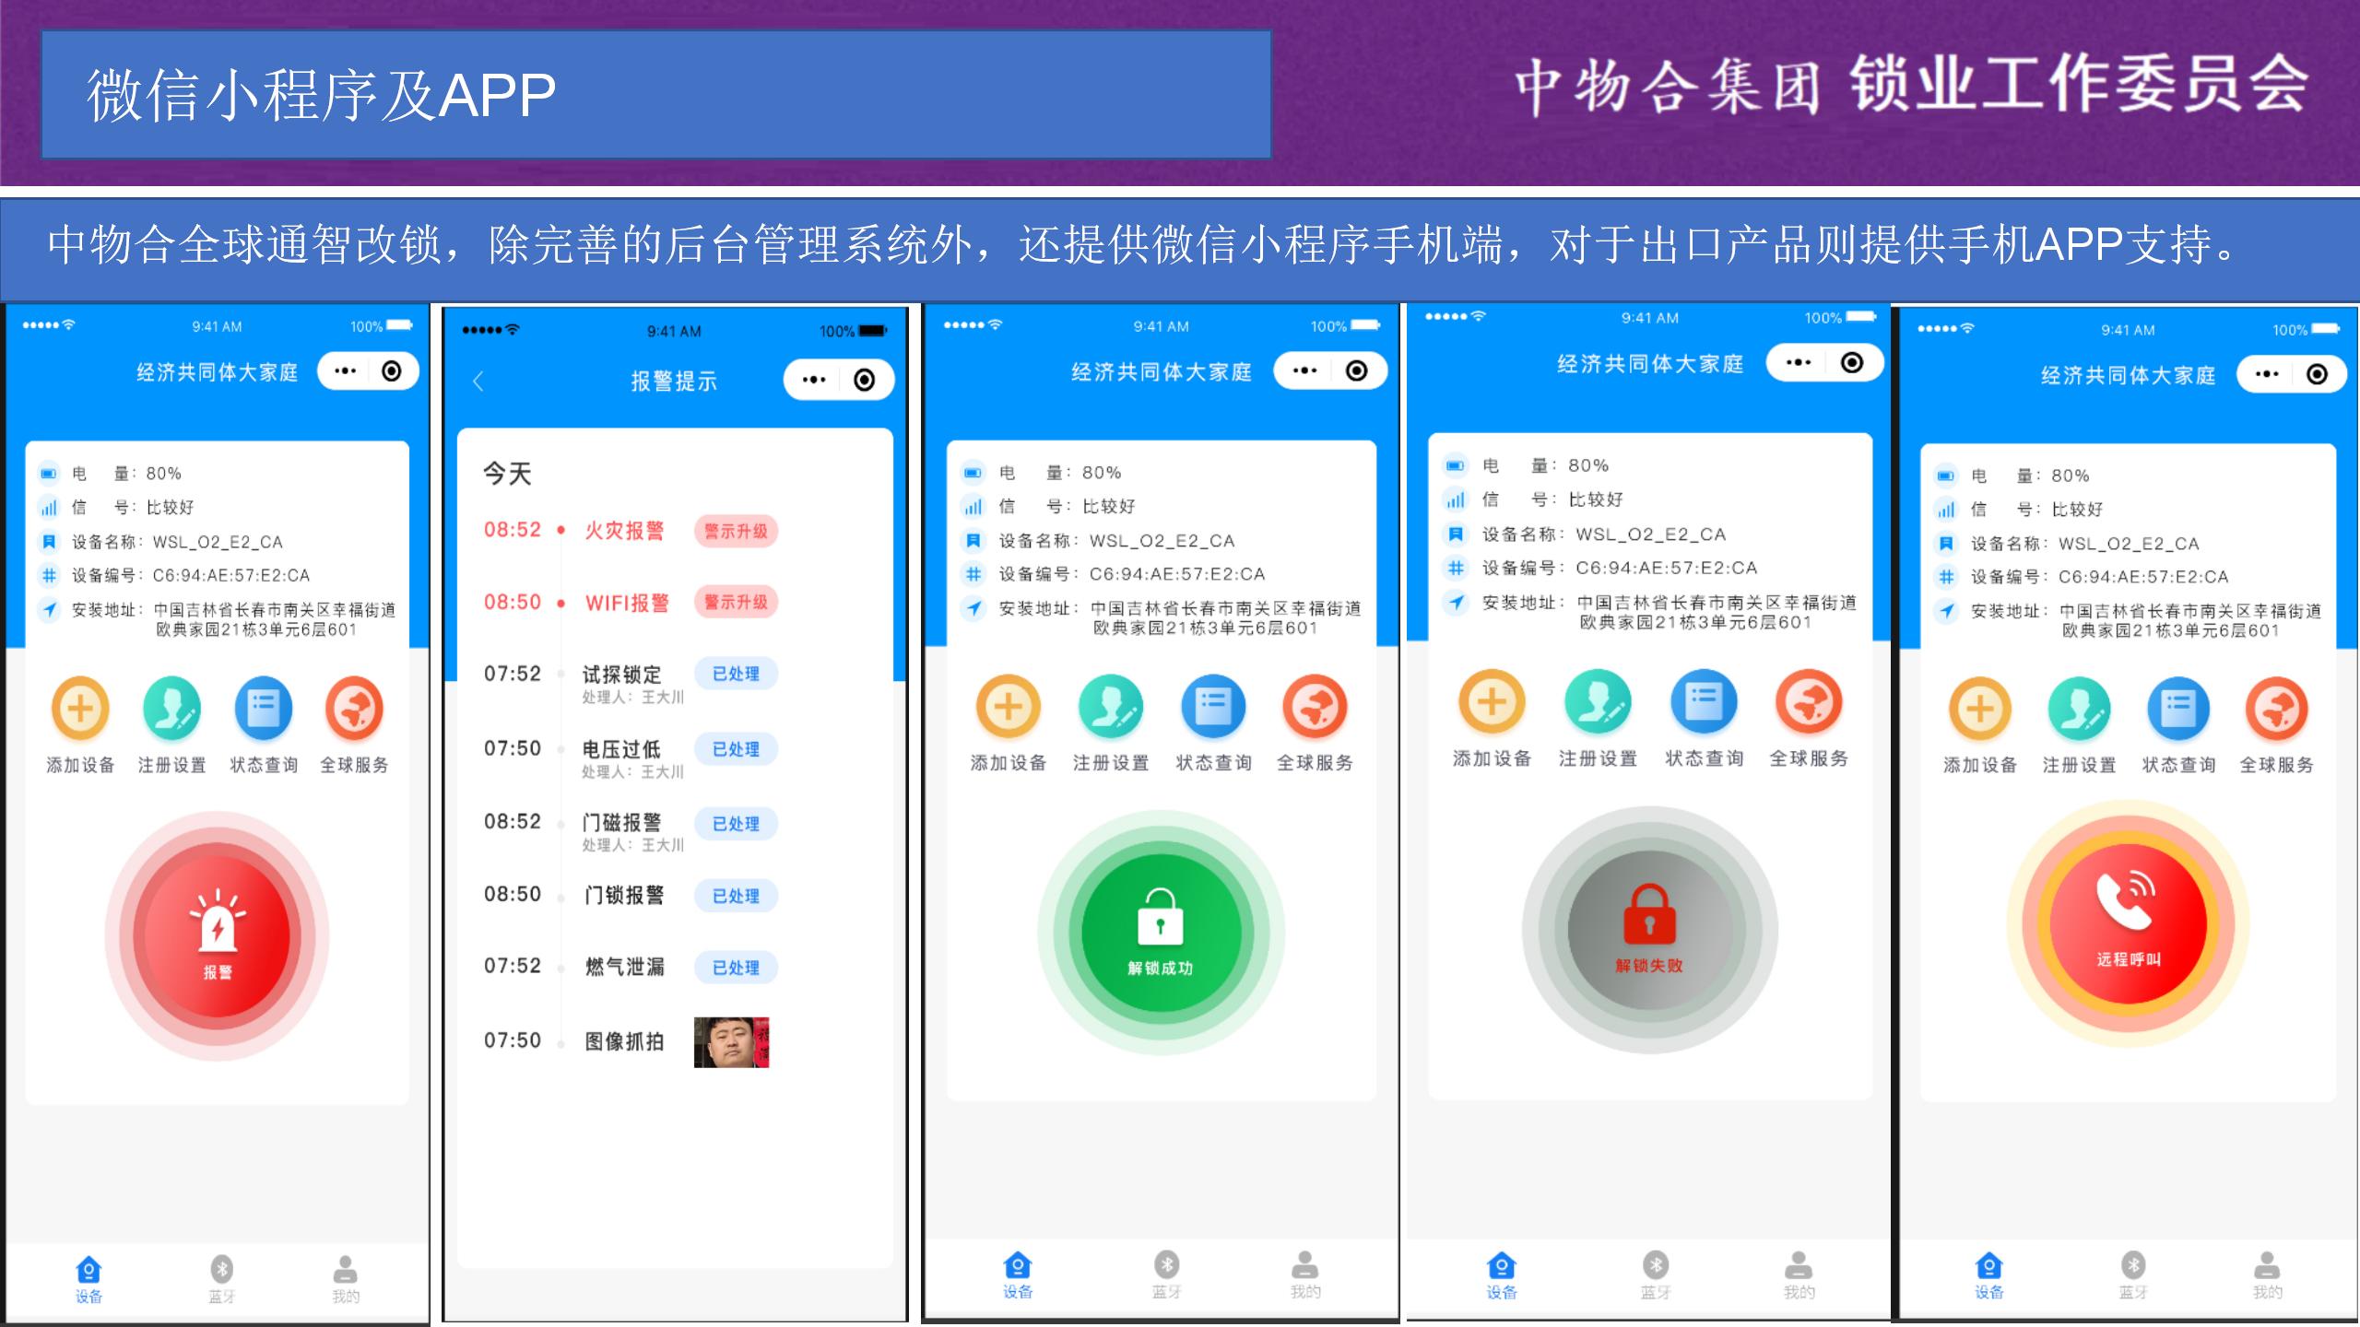Switch to 我的 tab in the alarm screen
Image resolution: width=2360 pixels, height=1327 pixels.
346,1279
